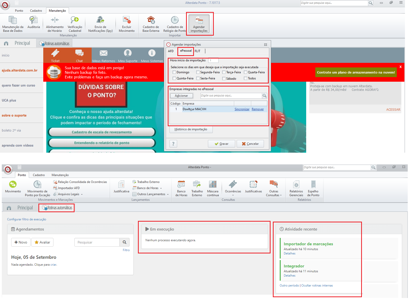Click the Agendar importações ribbon button
This screenshot has width=409, height=300.
pyautogui.click(x=199, y=24)
